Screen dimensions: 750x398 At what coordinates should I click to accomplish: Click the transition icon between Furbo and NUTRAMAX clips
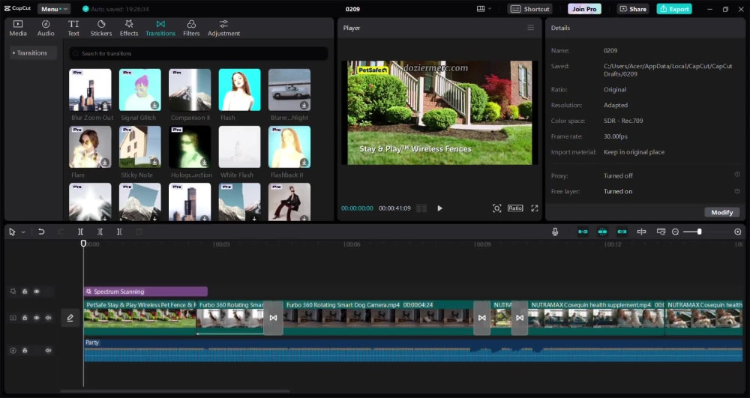[481, 318]
